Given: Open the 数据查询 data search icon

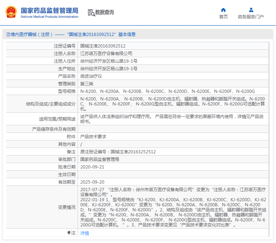Looking at the screenshot, I should (91, 13).
